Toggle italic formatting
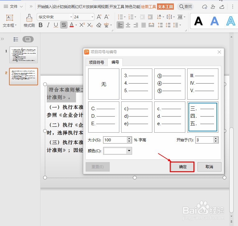The image size is (238, 226). coord(48,25)
